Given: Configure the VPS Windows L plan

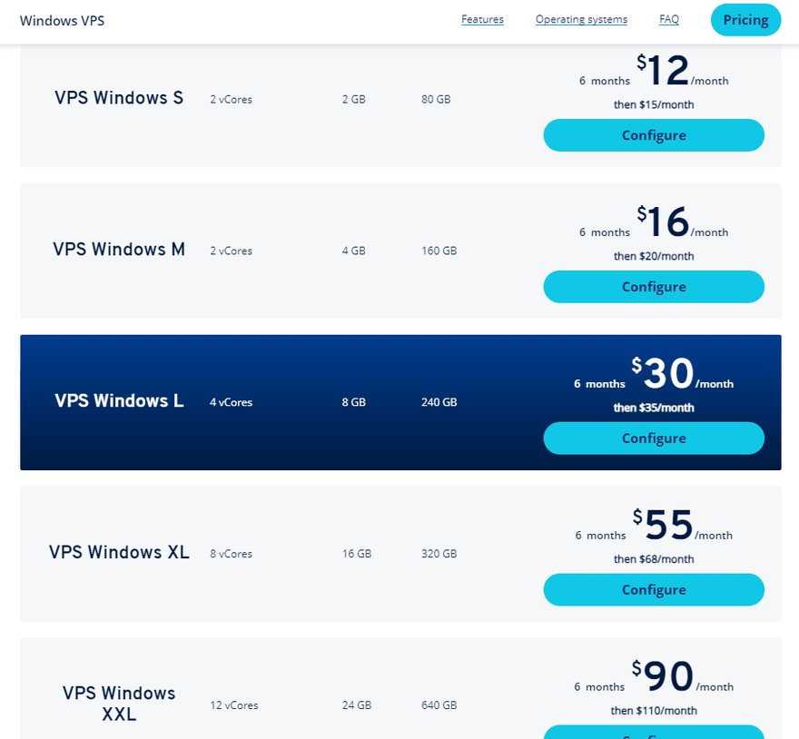Looking at the screenshot, I should tap(654, 438).
